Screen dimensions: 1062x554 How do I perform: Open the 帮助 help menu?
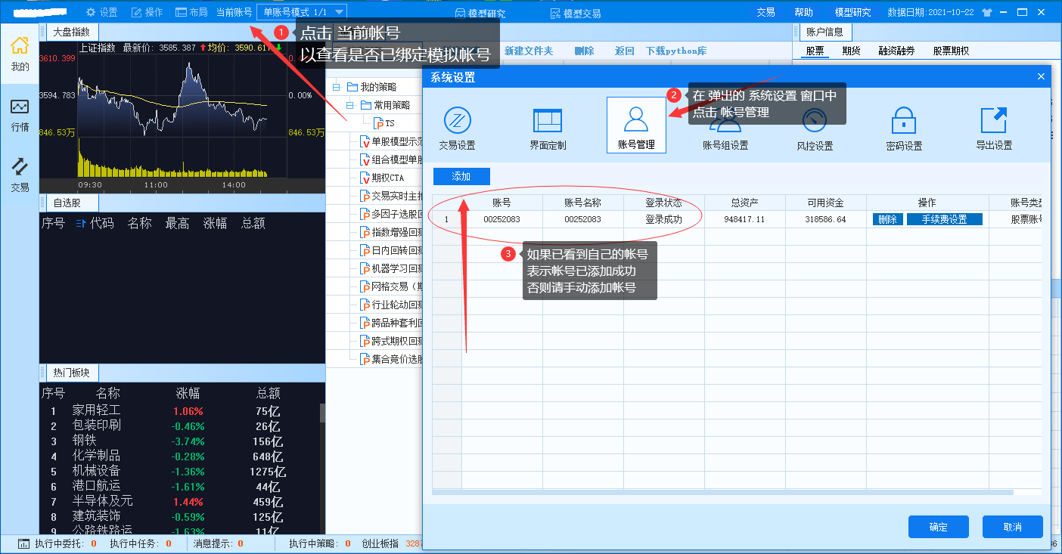pos(803,12)
